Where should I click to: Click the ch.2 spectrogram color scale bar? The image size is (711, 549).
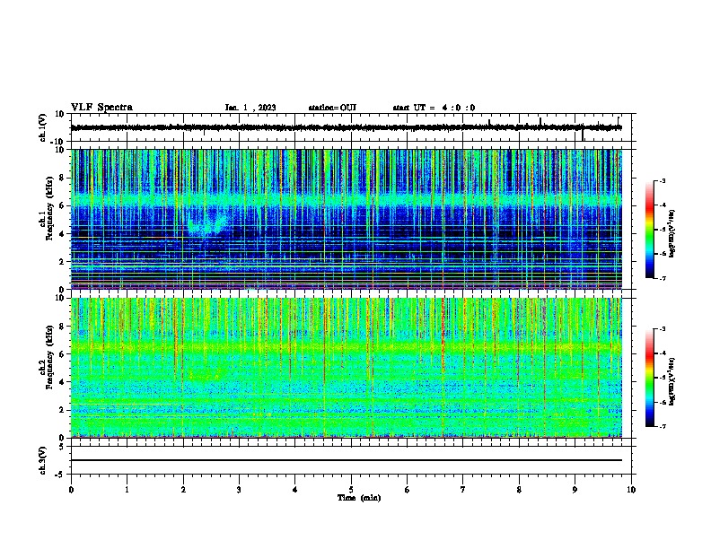pyautogui.click(x=650, y=378)
